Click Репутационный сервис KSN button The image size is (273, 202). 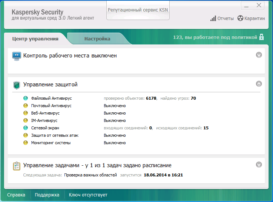coord(138,10)
